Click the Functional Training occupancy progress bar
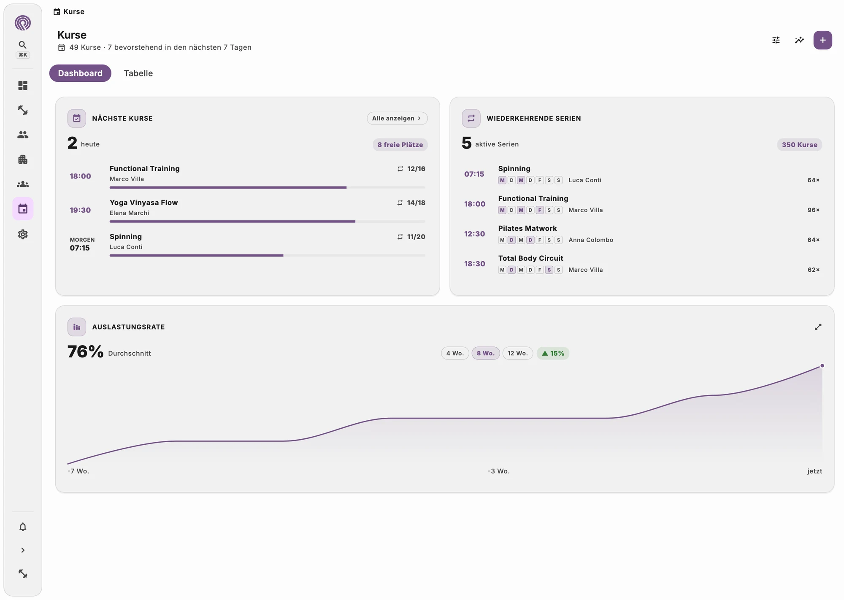The image size is (844, 600). [268, 187]
